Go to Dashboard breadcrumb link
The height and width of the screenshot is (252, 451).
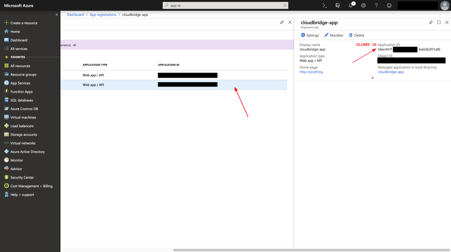75,15
